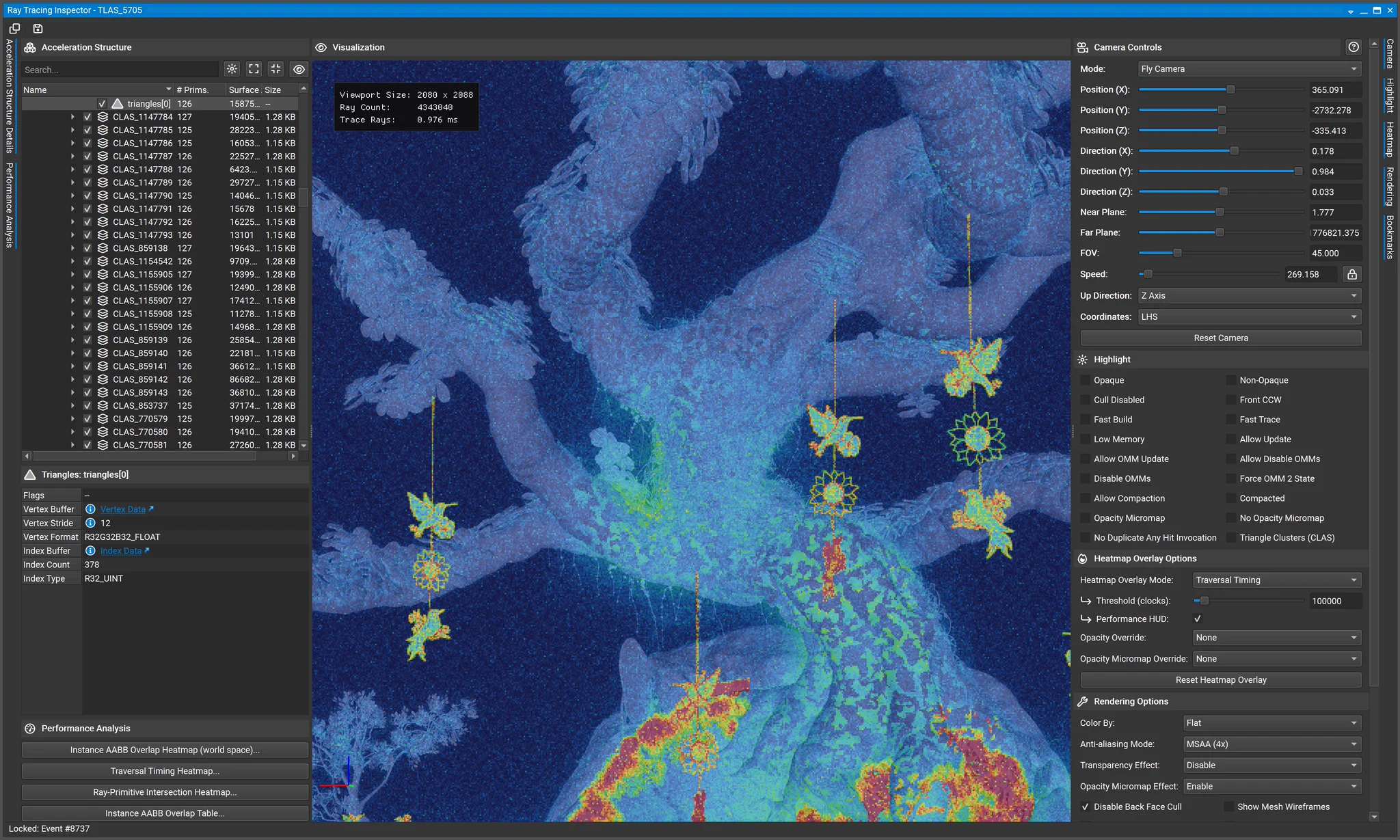The image size is (1400, 840).
Task: Click the Reset Camera button
Action: (1221, 338)
